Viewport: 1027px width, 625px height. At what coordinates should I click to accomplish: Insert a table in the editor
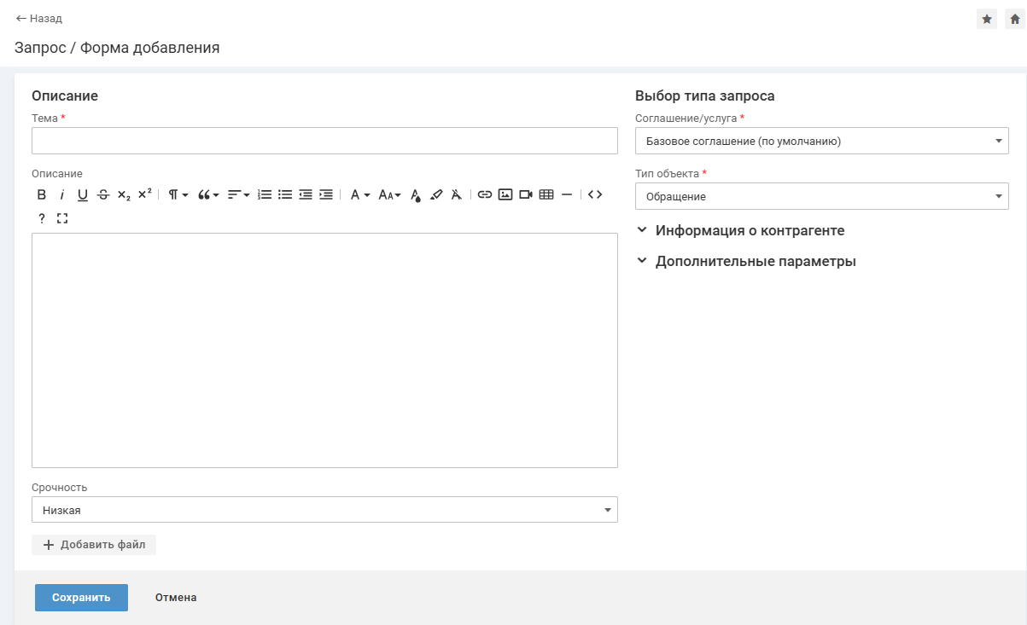click(546, 194)
